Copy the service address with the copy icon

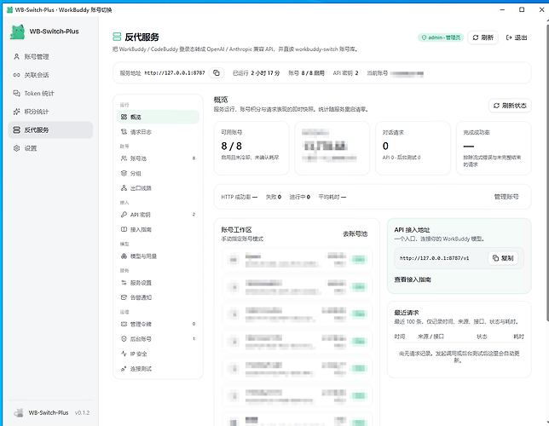tap(217, 72)
